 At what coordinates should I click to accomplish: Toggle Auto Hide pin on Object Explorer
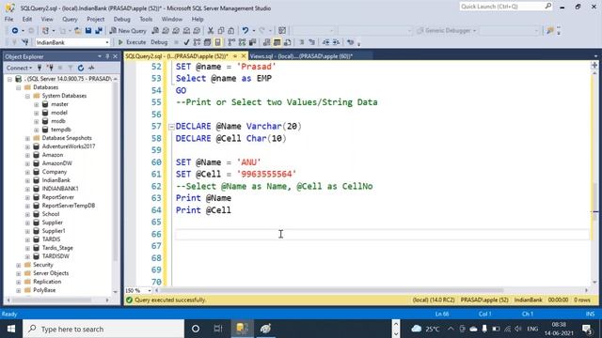[107, 56]
